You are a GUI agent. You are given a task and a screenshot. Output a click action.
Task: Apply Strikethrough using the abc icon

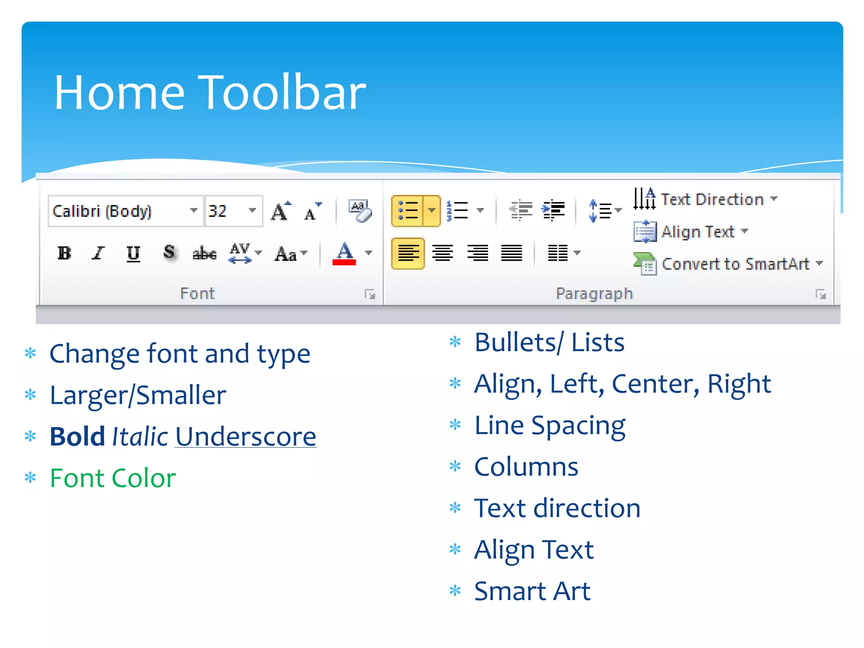point(205,254)
